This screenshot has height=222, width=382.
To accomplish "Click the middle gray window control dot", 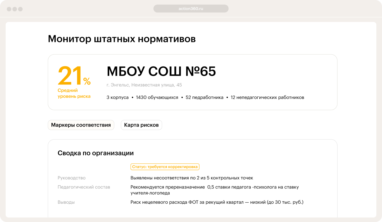I will point(15,9).
